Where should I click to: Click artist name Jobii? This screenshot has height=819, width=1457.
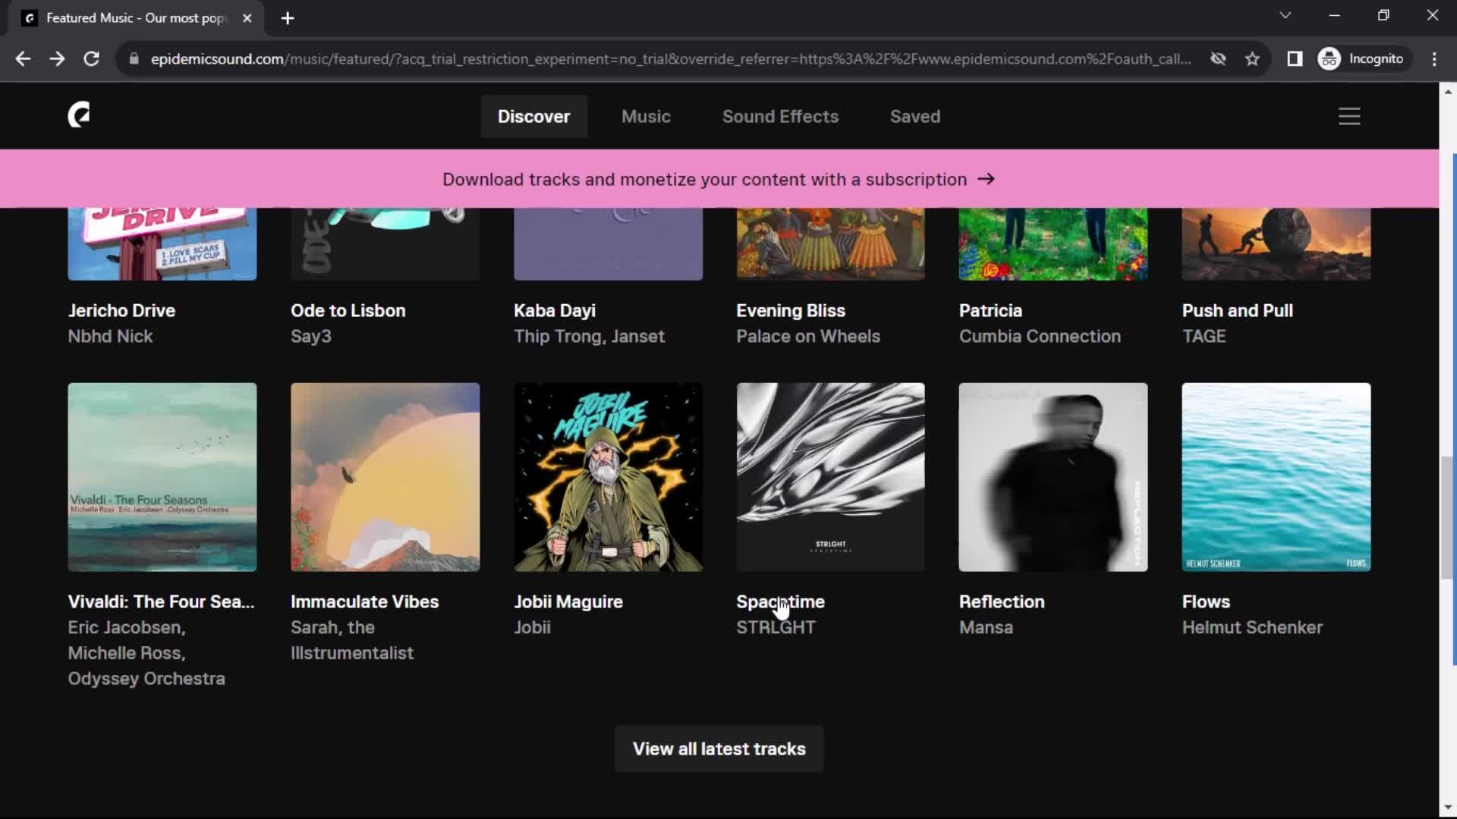[x=532, y=628]
